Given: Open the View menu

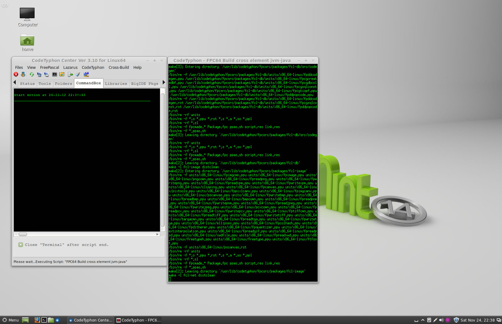Looking at the screenshot, I should pos(31,68).
